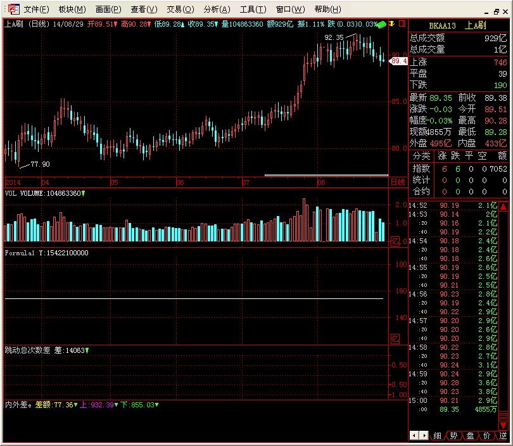
Task: Open the 帮助(H) menu
Action: (327, 10)
